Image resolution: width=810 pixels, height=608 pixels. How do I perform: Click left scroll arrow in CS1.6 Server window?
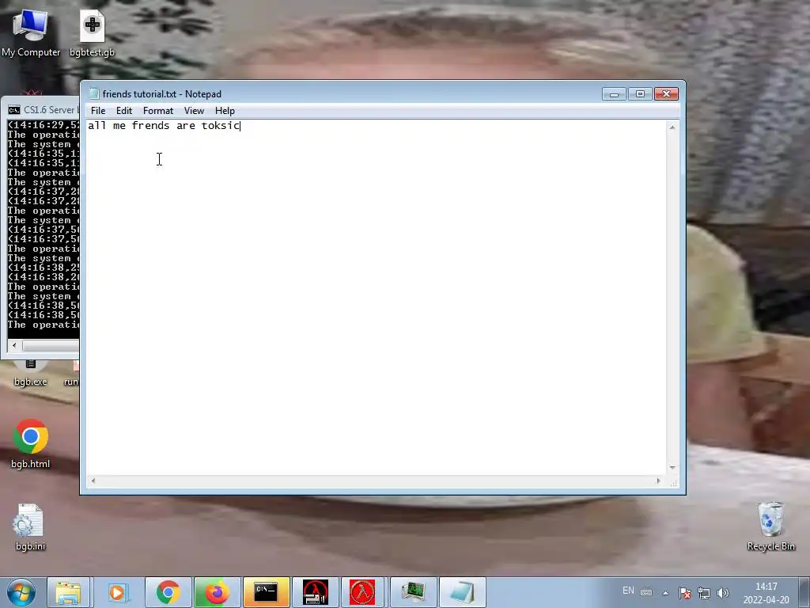click(14, 345)
